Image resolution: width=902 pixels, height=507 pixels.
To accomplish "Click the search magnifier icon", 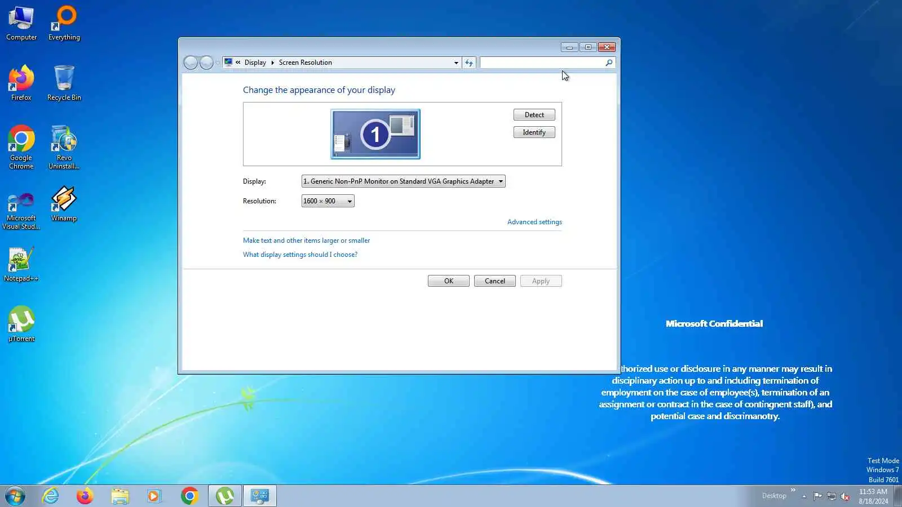I will [609, 63].
